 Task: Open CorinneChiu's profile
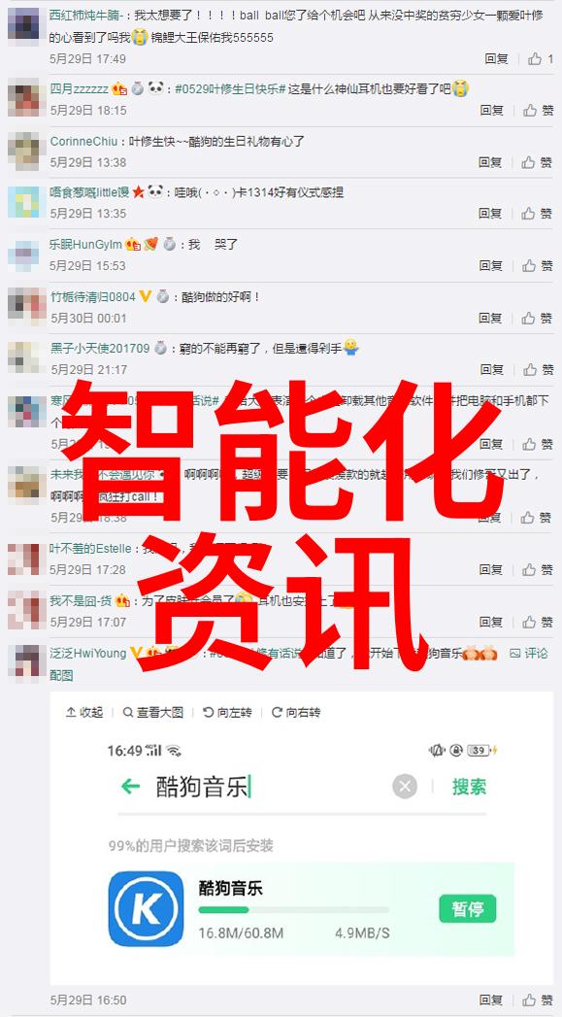[84, 141]
